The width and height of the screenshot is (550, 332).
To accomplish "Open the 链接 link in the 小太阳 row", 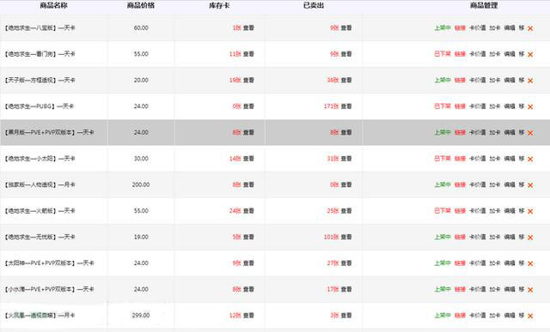I will click(460, 159).
